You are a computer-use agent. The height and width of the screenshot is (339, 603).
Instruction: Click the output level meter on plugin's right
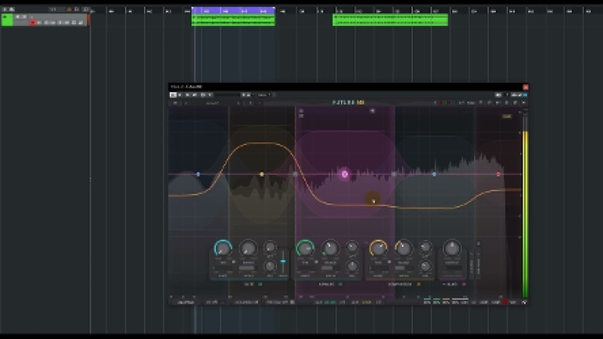(x=525, y=206)
